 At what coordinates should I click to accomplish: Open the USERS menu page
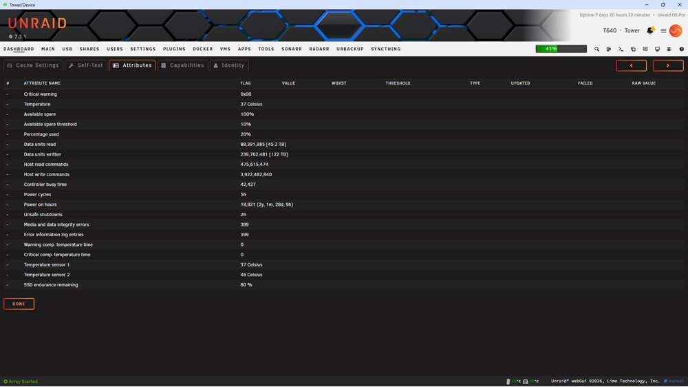click(x=115, y=49)
